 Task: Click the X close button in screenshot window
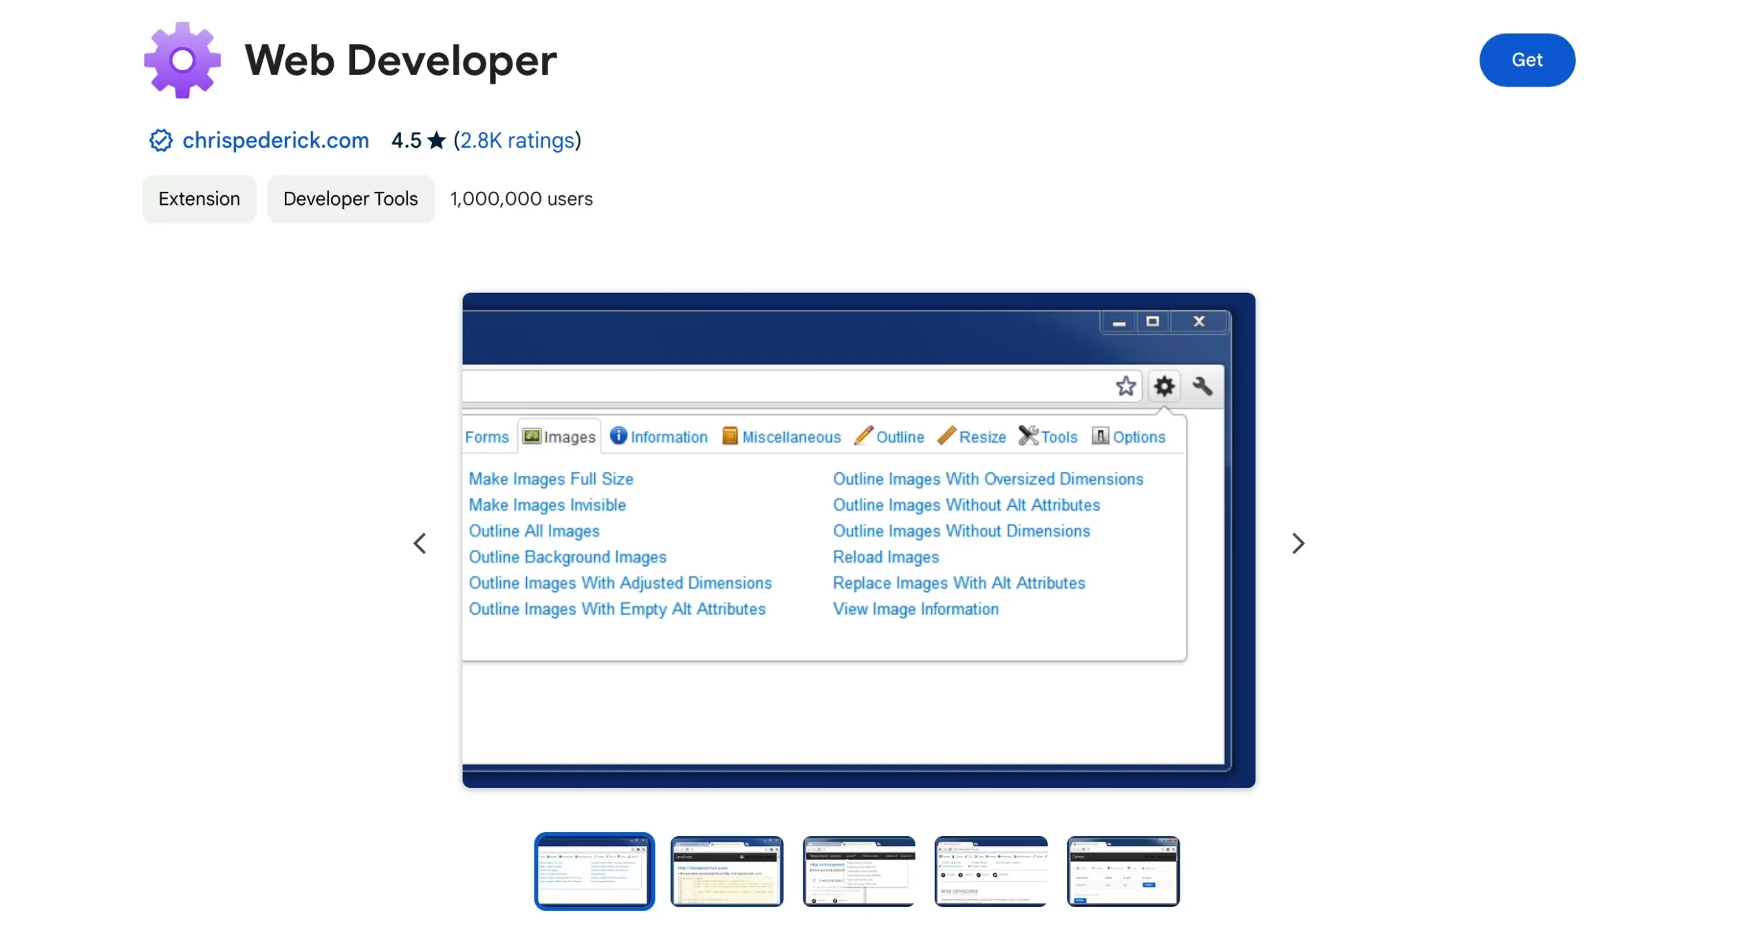[1199, 322]
